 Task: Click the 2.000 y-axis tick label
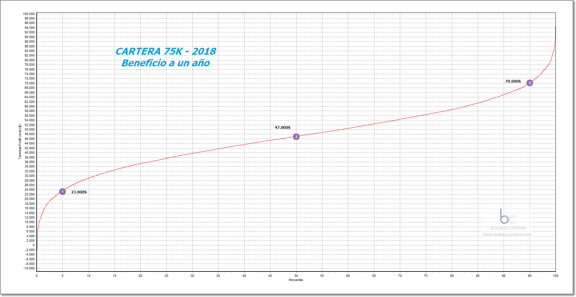(30, 241)
